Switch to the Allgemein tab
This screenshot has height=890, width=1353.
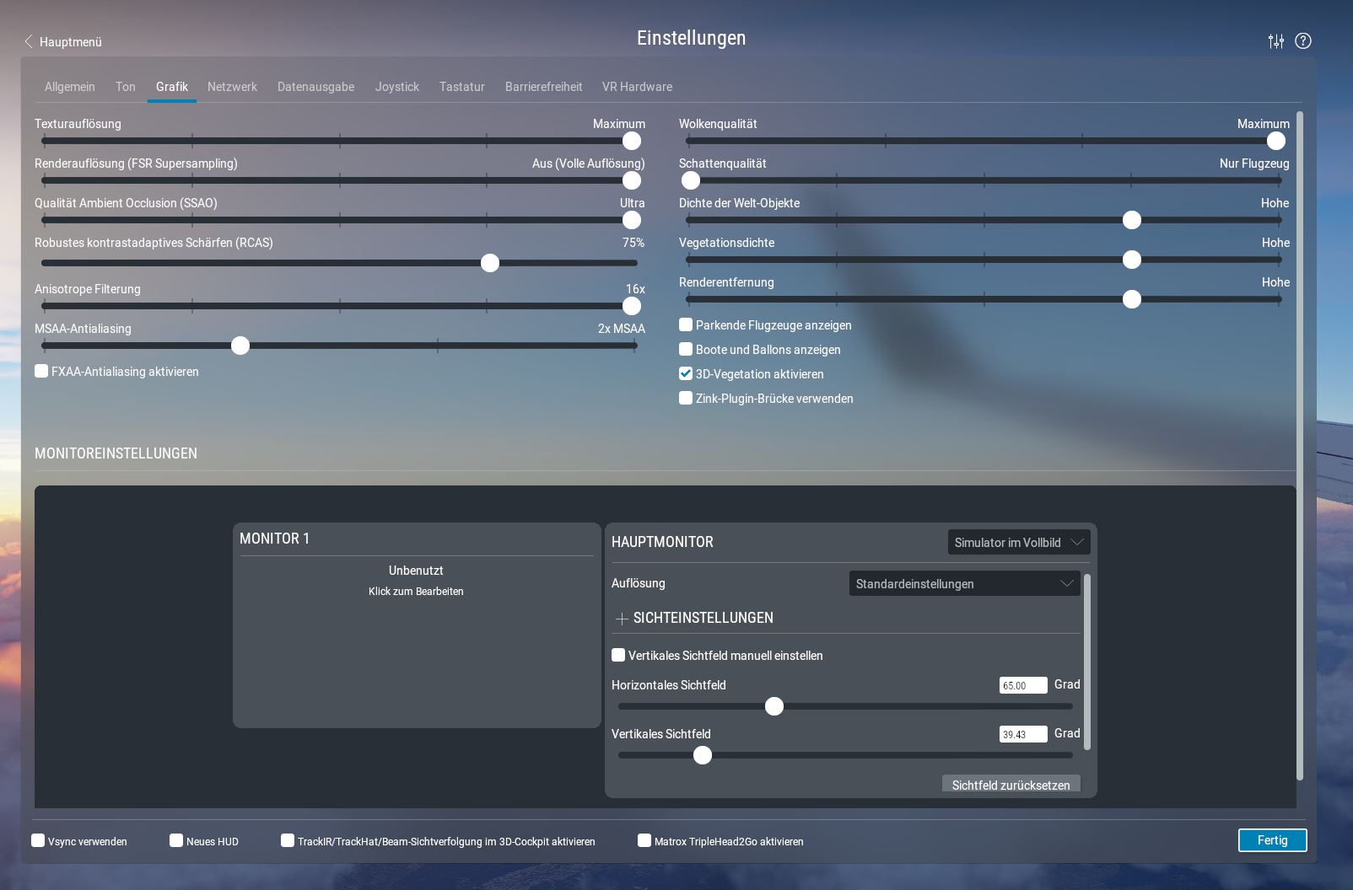70,87
